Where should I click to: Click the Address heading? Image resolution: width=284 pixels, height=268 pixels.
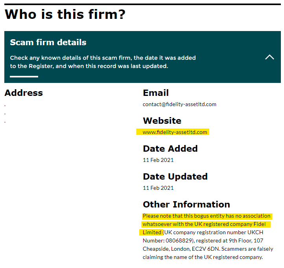pyautogui.click(x=24, y=93)
